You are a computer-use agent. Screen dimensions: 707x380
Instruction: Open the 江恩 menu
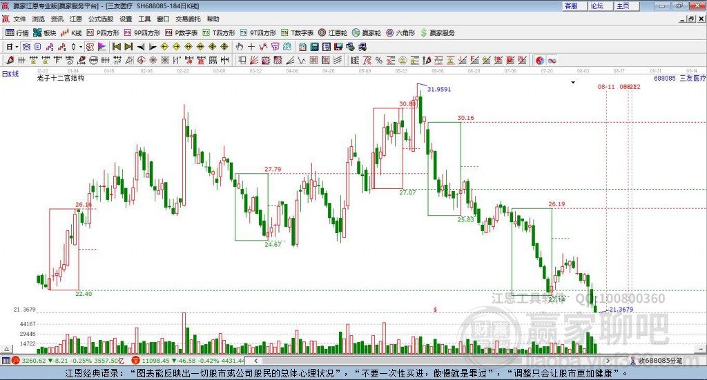pyautogui.click(x=76, y=19)
